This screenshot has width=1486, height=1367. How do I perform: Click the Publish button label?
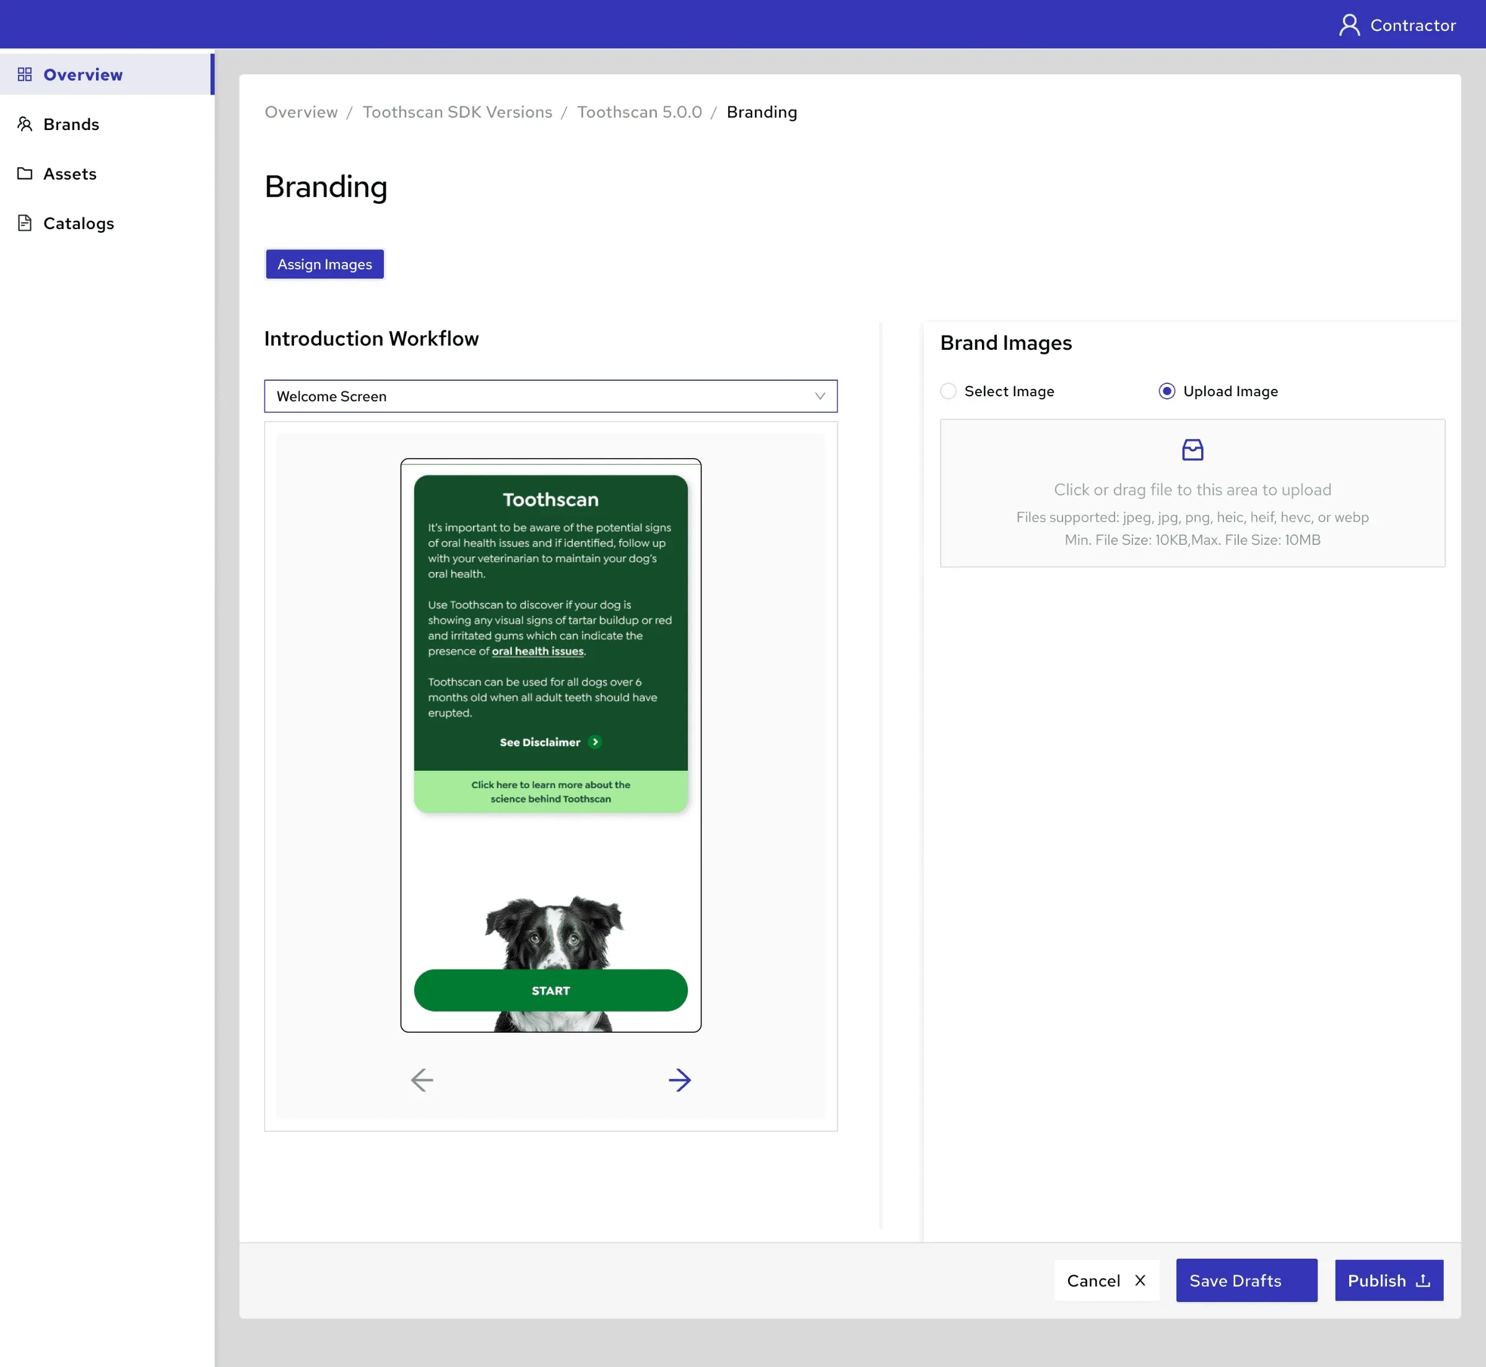pos(1376,1280)
